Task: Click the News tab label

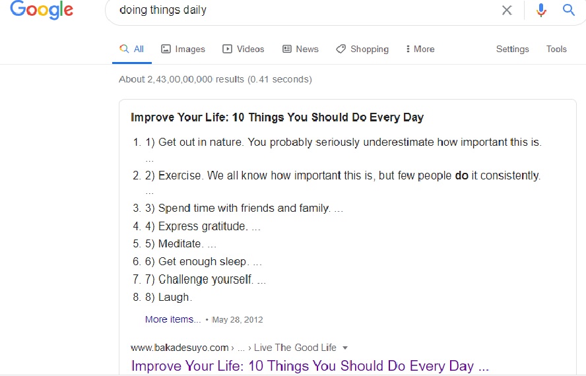Action: click(x=308, y=49)
